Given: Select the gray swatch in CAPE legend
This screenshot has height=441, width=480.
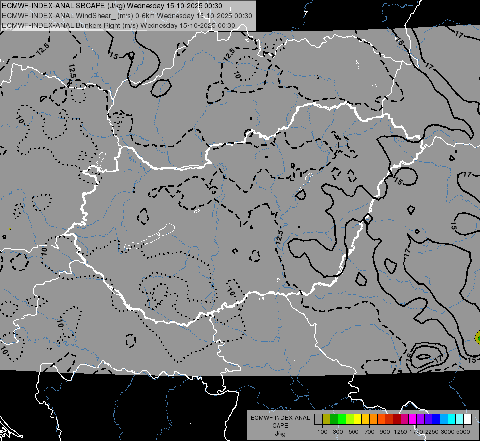Looking at the screenshot, I should [318, 419].
